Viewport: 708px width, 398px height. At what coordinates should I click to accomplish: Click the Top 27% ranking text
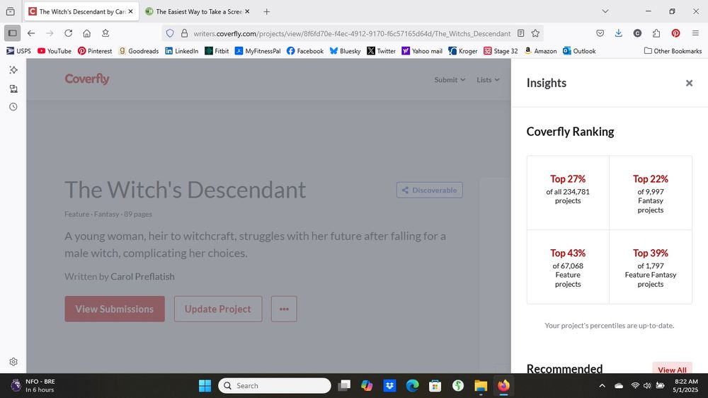point(568,179)
